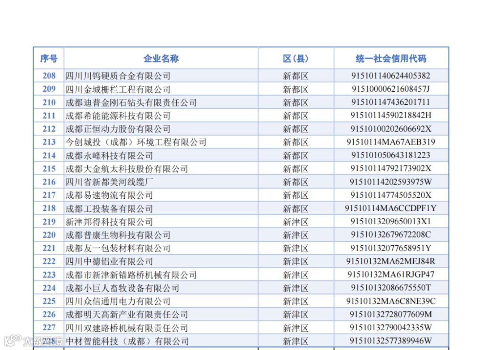Select credit code 91510114590218842H
The image size is (483, 350).
(x=391, y=115)
